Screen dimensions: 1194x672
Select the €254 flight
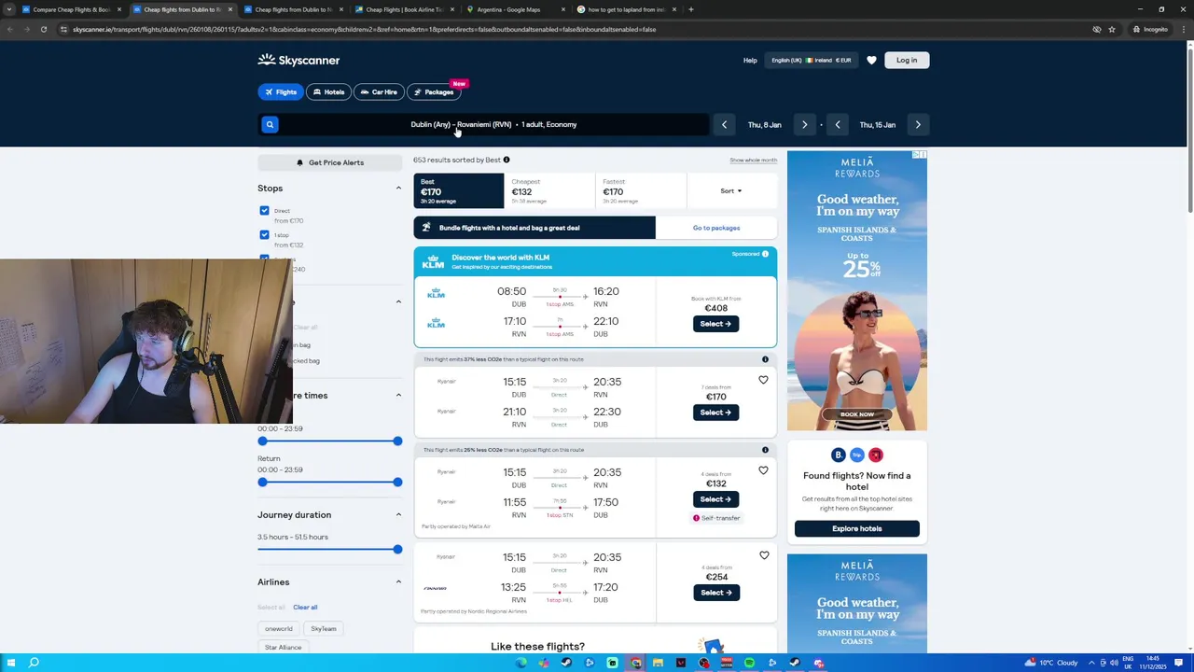(x=715, y=593)
